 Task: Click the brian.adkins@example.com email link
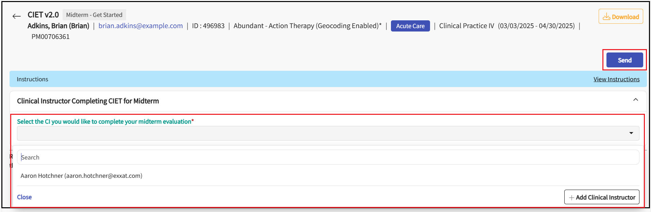[140, 26]
